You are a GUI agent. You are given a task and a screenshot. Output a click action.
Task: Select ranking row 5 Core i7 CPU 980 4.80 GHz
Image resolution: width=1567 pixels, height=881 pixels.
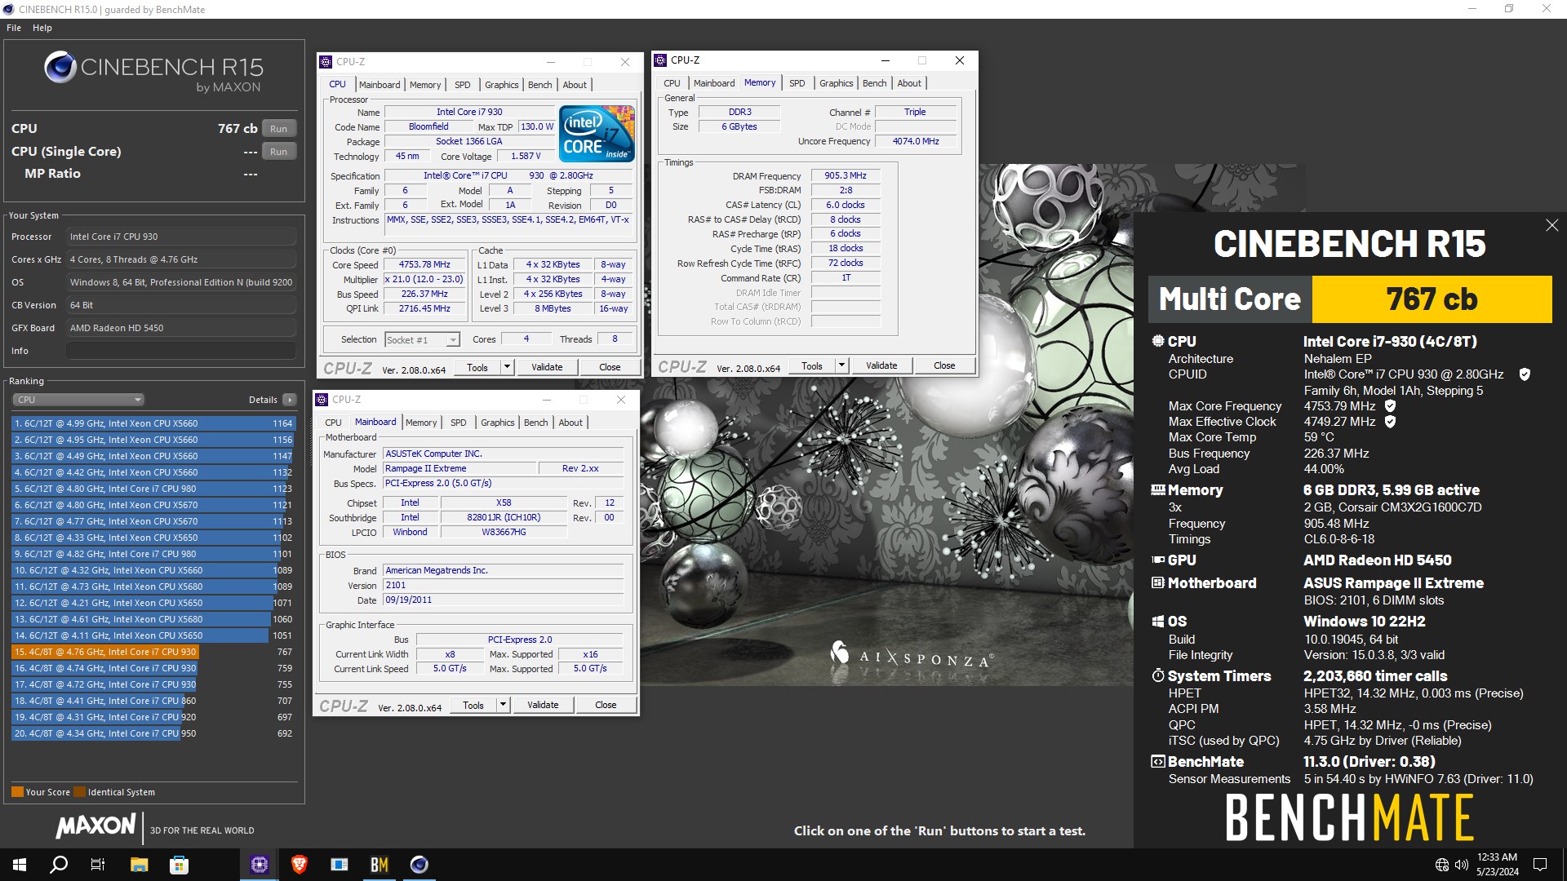153,489
